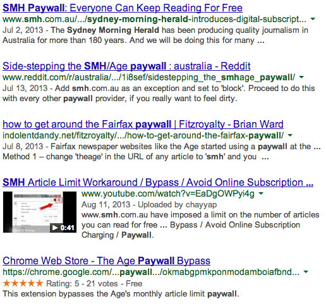Click the www.smh.com.au green URL text
This screenshot has width=326, height=306.
pyautogui.click(x=154, y=19)
